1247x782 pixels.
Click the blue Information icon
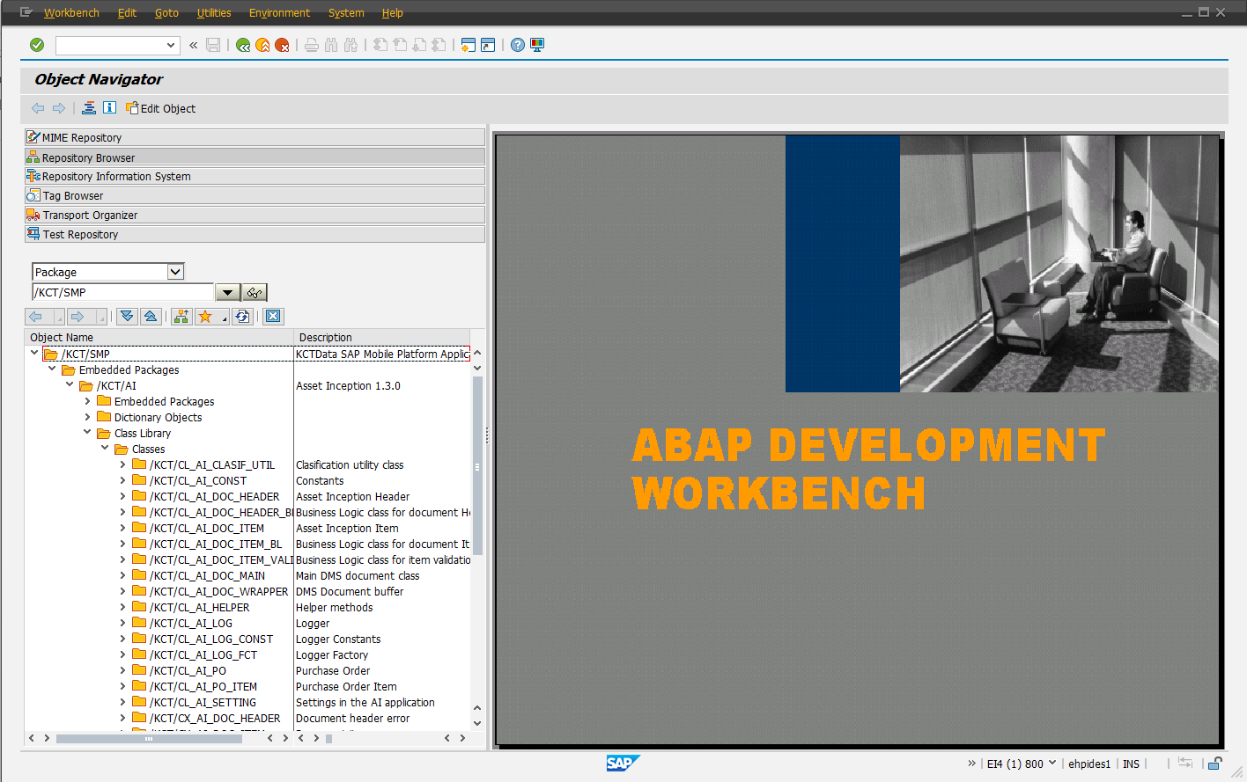click(109, 108)
